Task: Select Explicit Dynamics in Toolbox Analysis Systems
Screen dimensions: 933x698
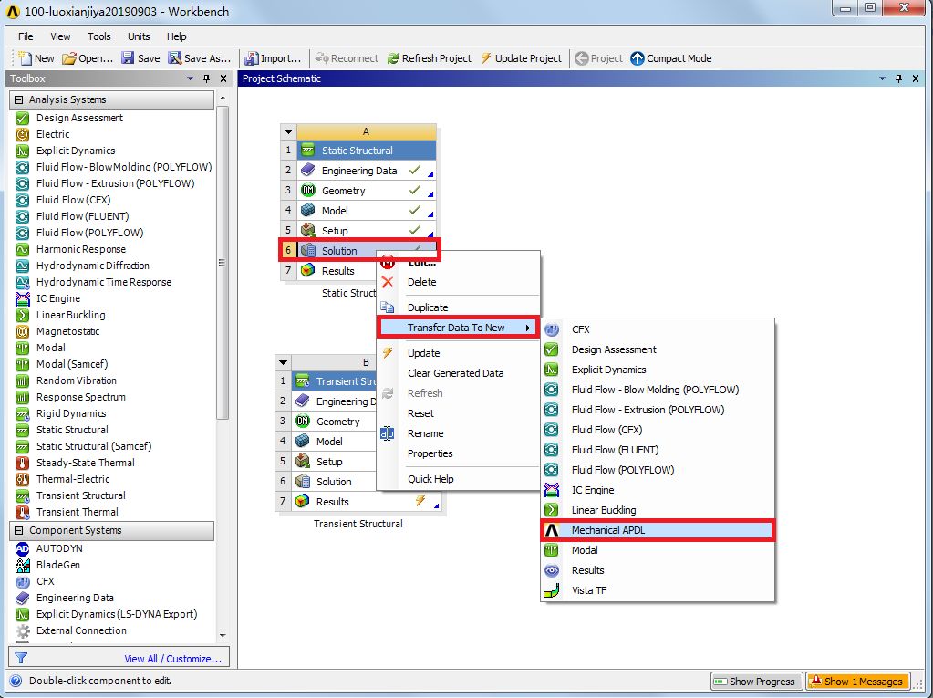Action: [x=76, y=151]
